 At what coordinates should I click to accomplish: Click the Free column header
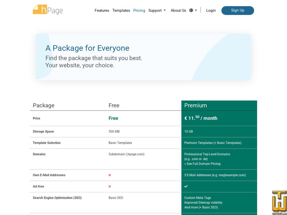coord(114,106)
